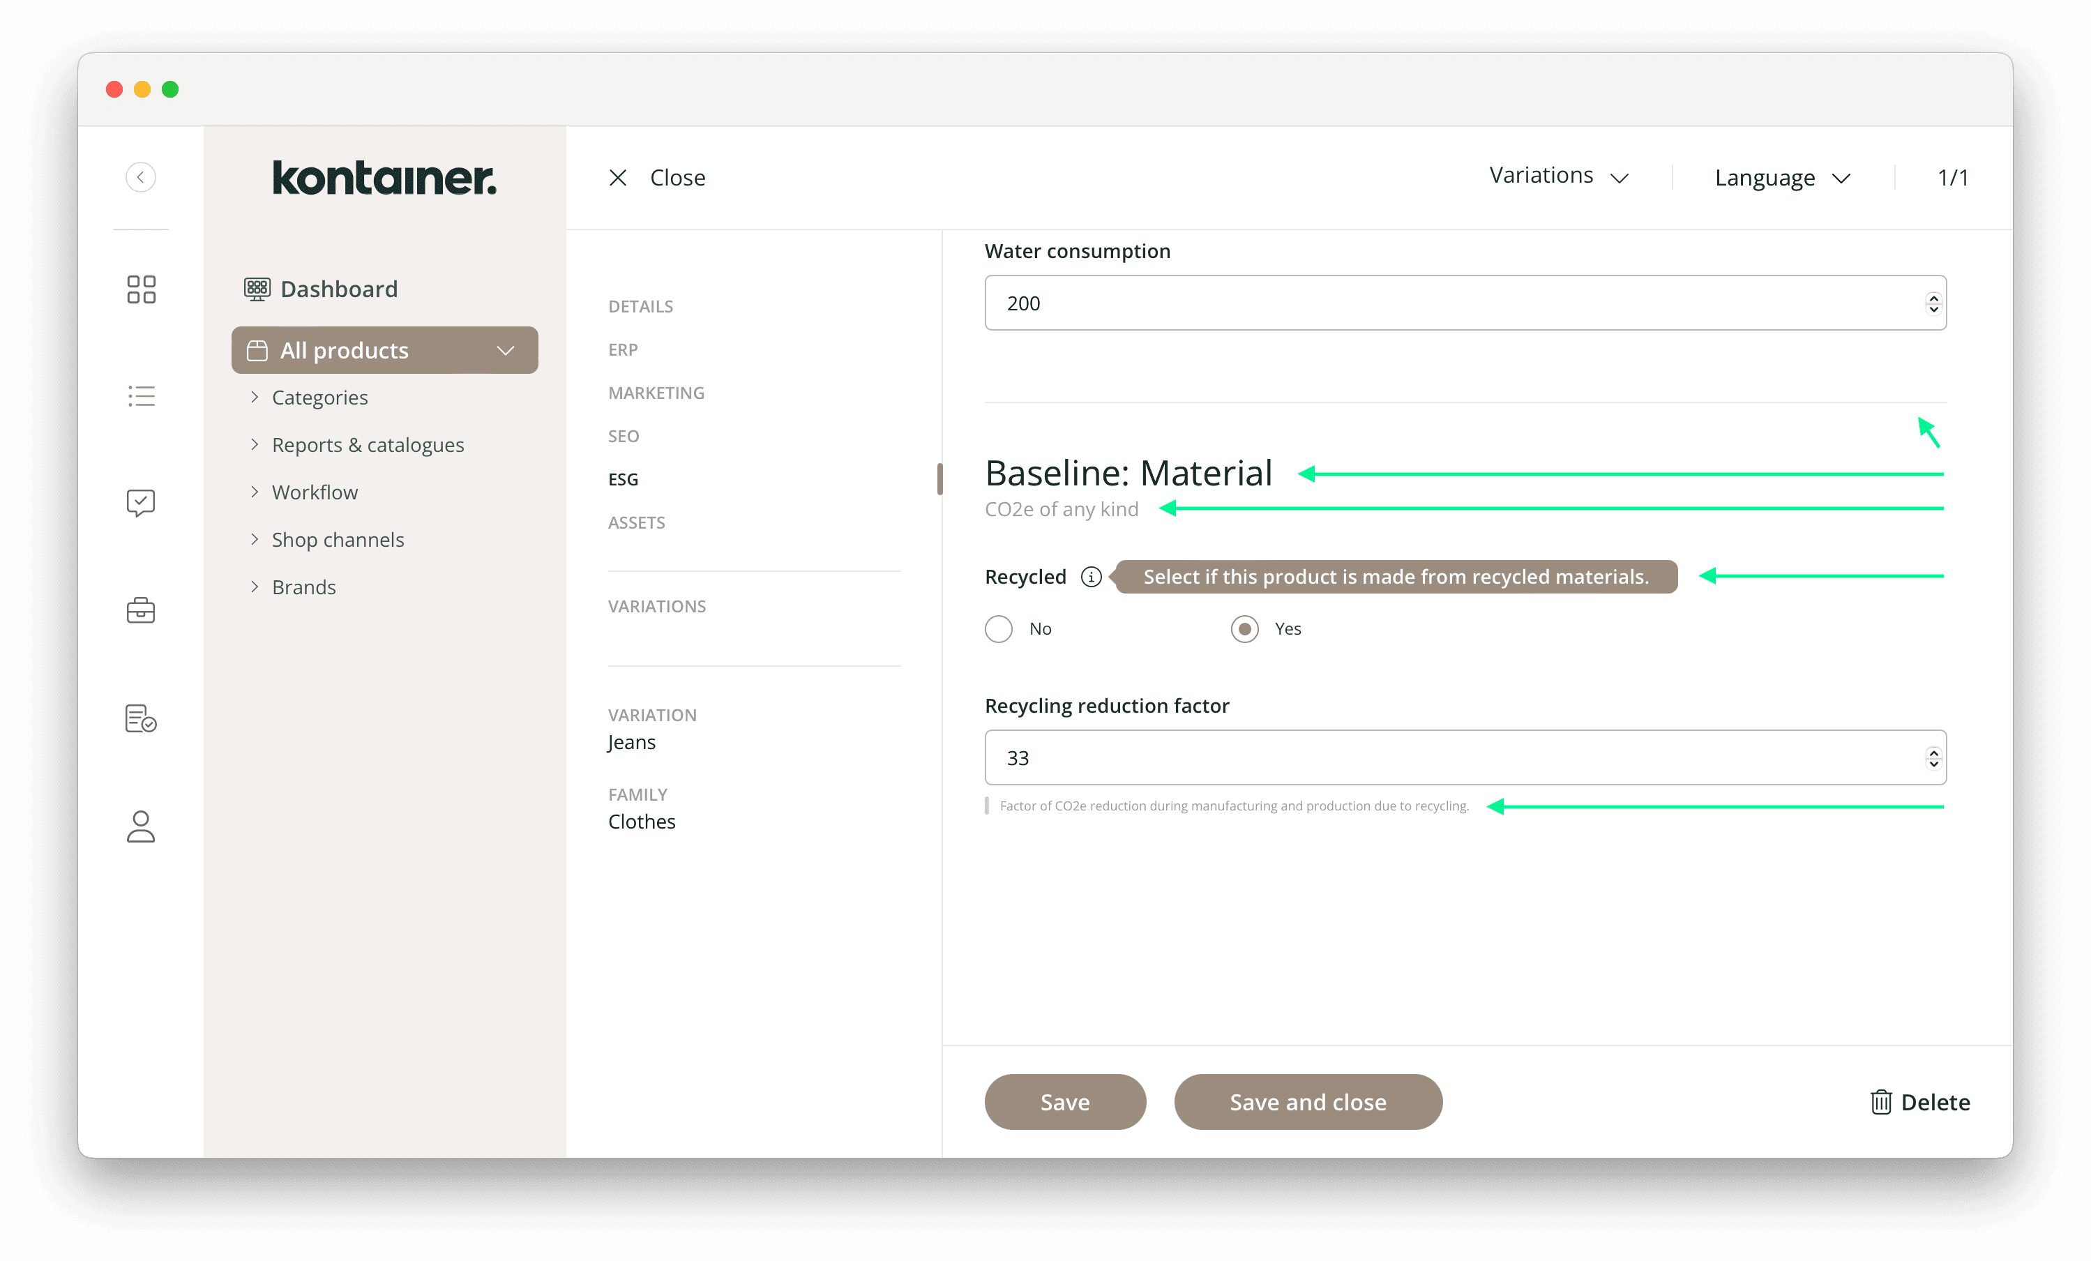Select No for the Recycled option

pyautogui.click(x=999, y=629)
